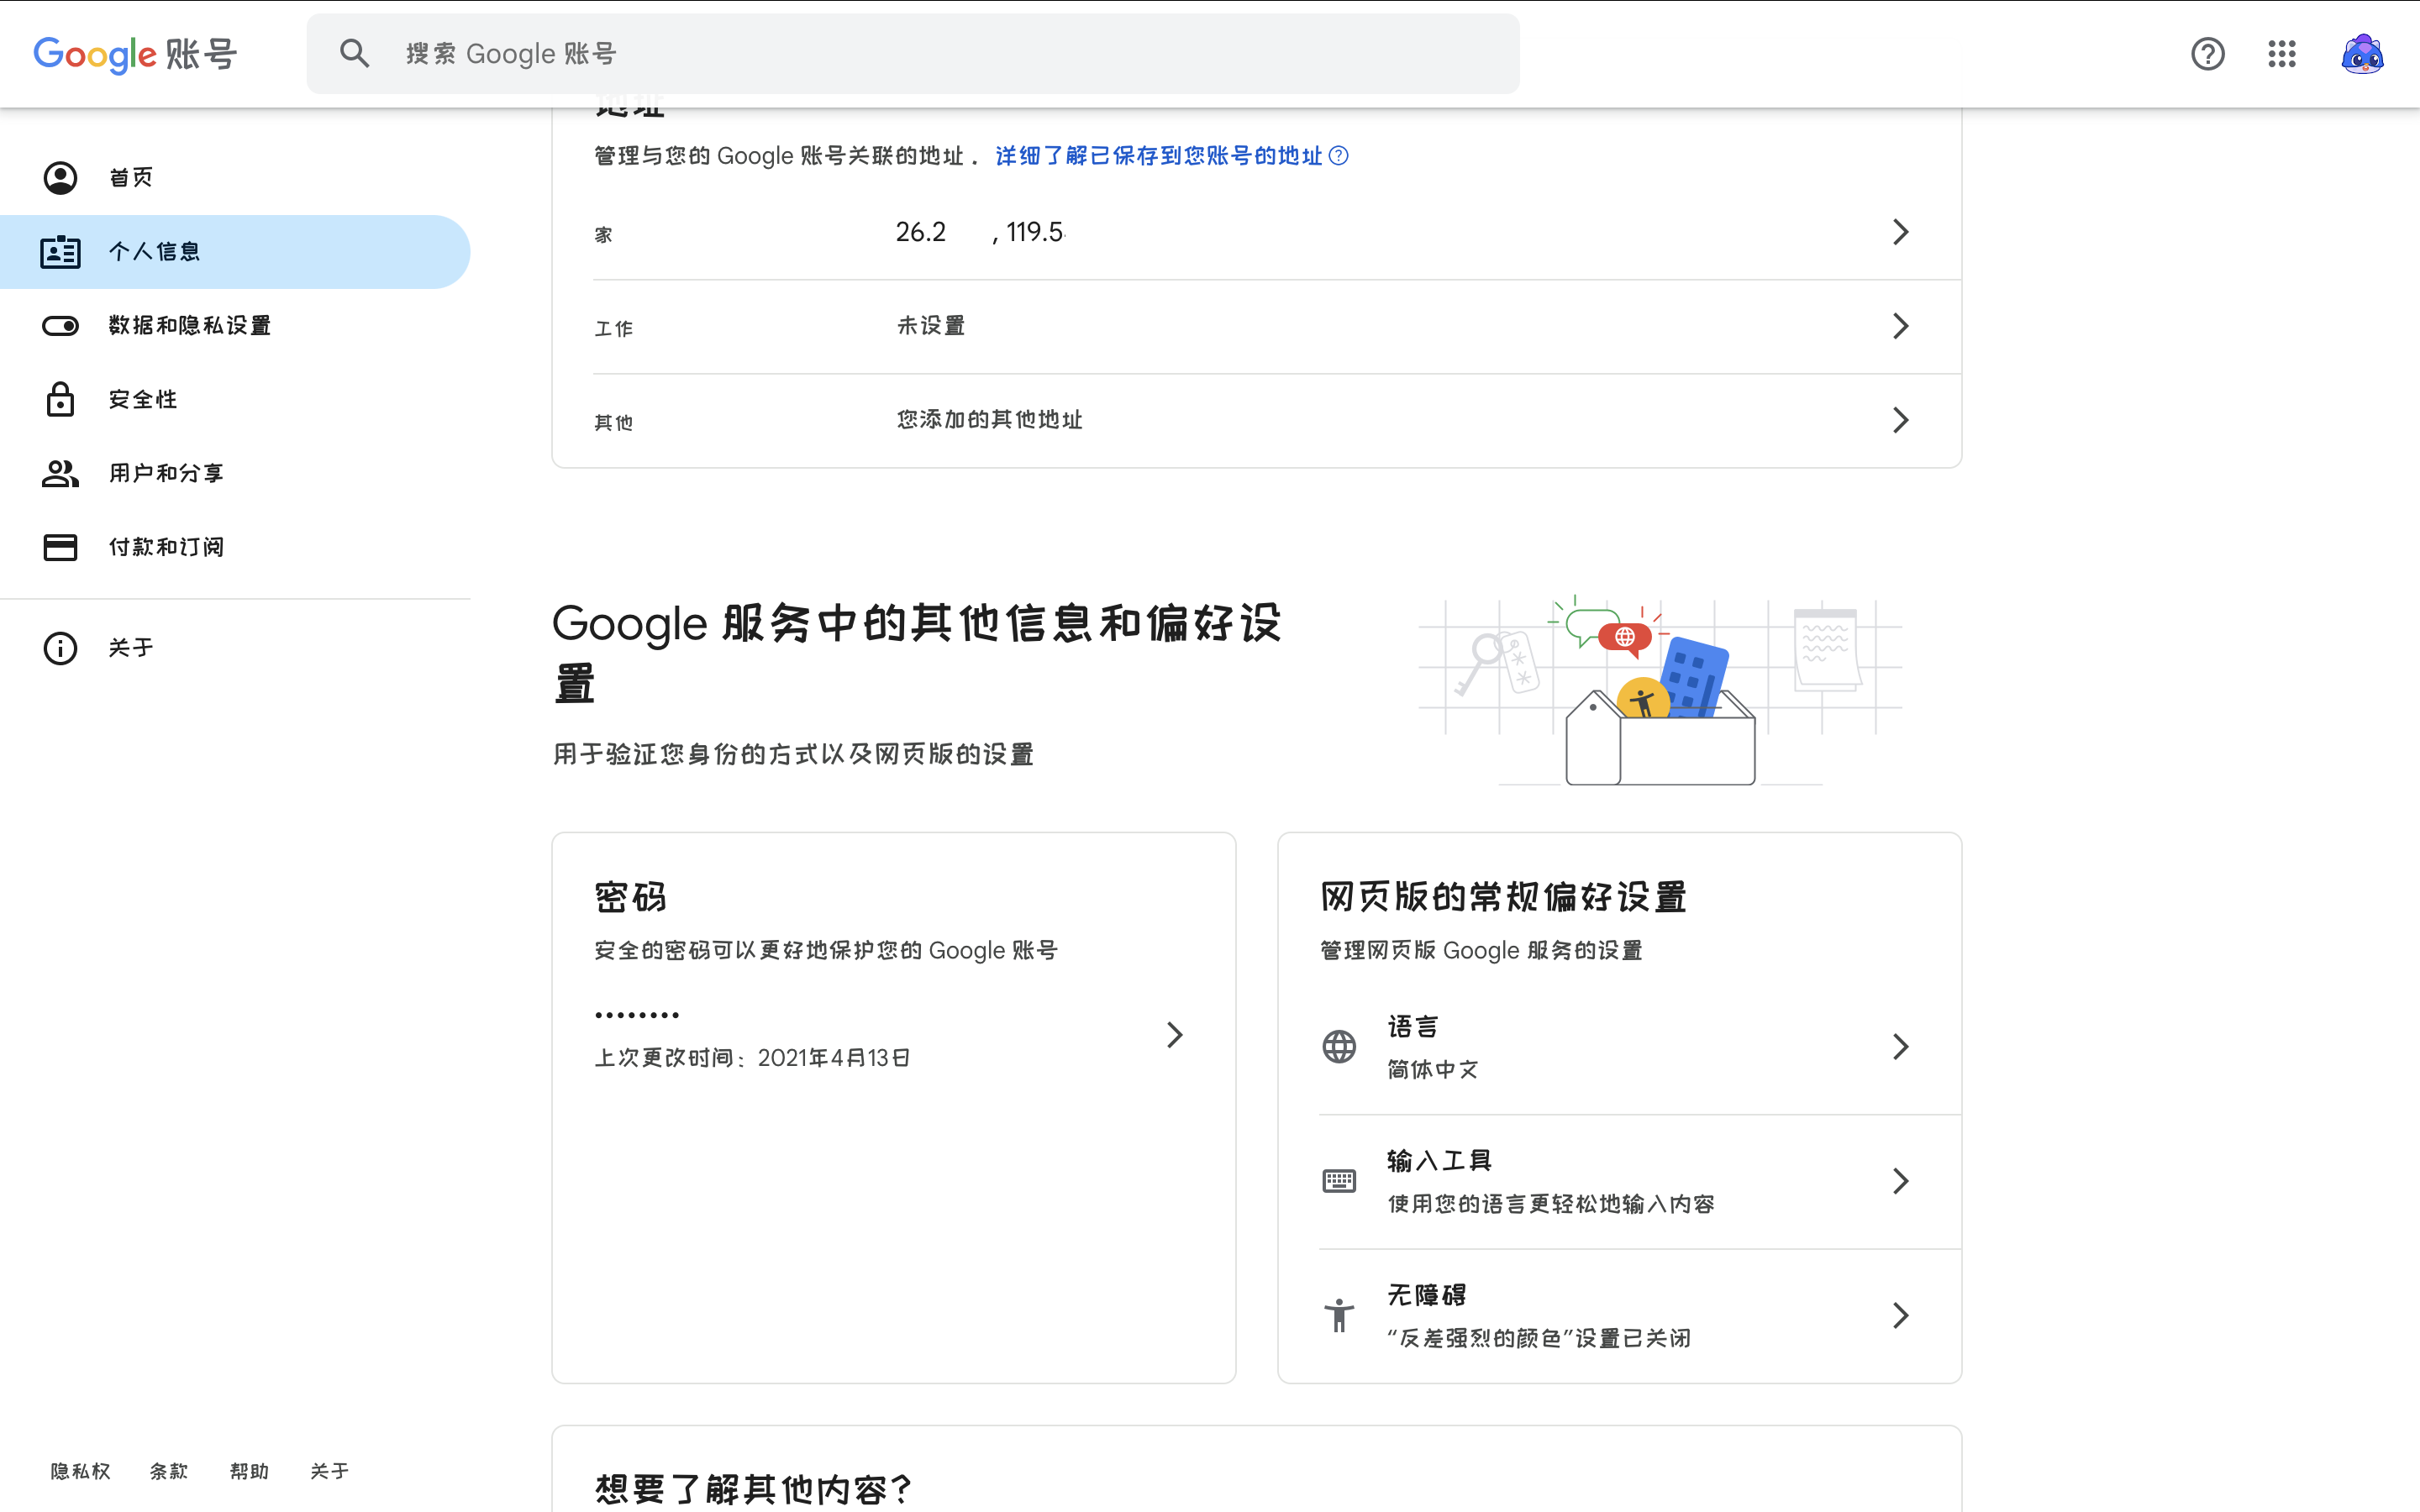Click the accessibility figure icon beside 无障碍
The height and width of the screenshot is (1512, 2420).
pyautogui.click(x=1339, y=1315)
